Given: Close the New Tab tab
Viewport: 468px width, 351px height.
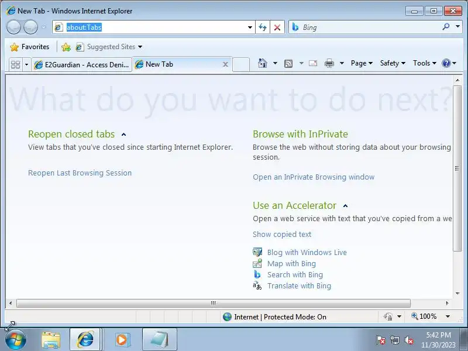Looking at the screenshot, I should click(x=226, y=64).
